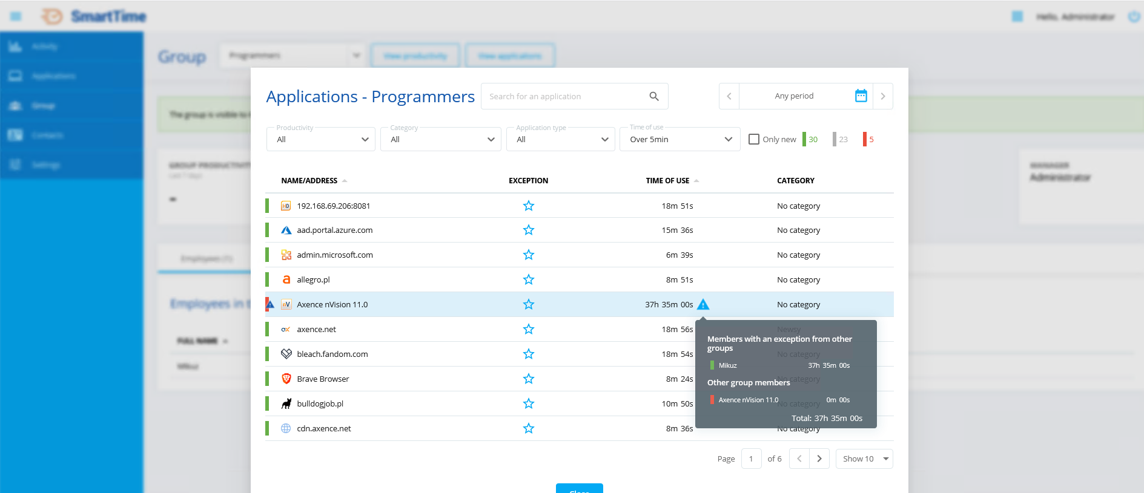Enable the Only new checkbox
The width and height of the screenshot is (1144, 493).
(754, 139)
